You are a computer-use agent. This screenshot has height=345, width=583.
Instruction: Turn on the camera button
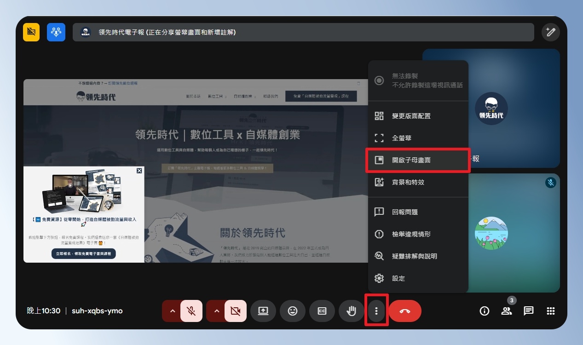pyautogui.click(x=235, y=311)
